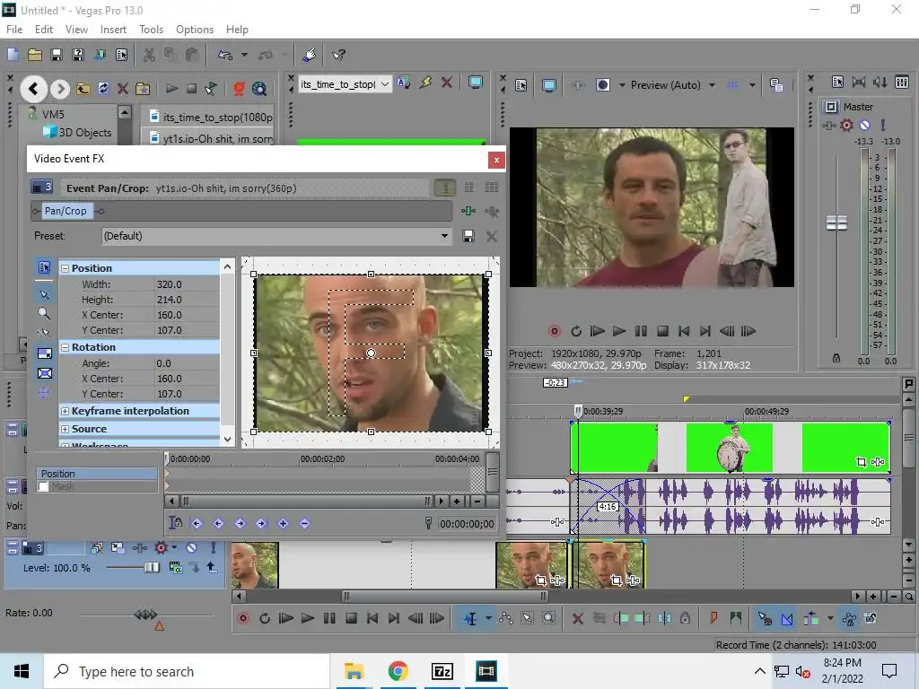Click the delete X in bottom timeline toolbar
The image size is (919, 689).
pos(577,618)
